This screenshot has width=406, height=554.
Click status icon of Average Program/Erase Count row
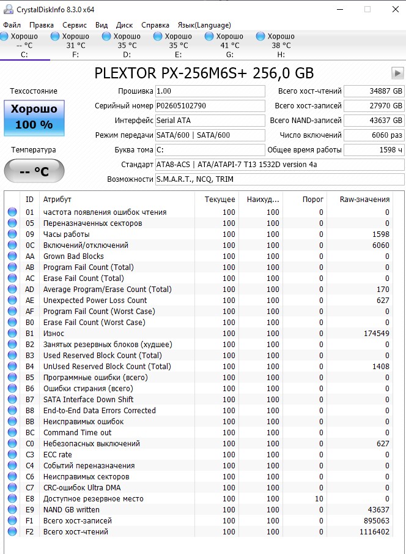[x=12, y=289]
